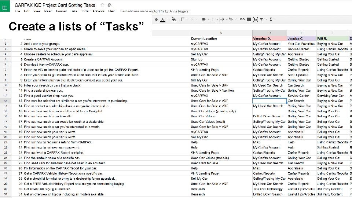Open the fill color paint bucket
Screen dimensions: 352x198
click(x=174, y=19)
